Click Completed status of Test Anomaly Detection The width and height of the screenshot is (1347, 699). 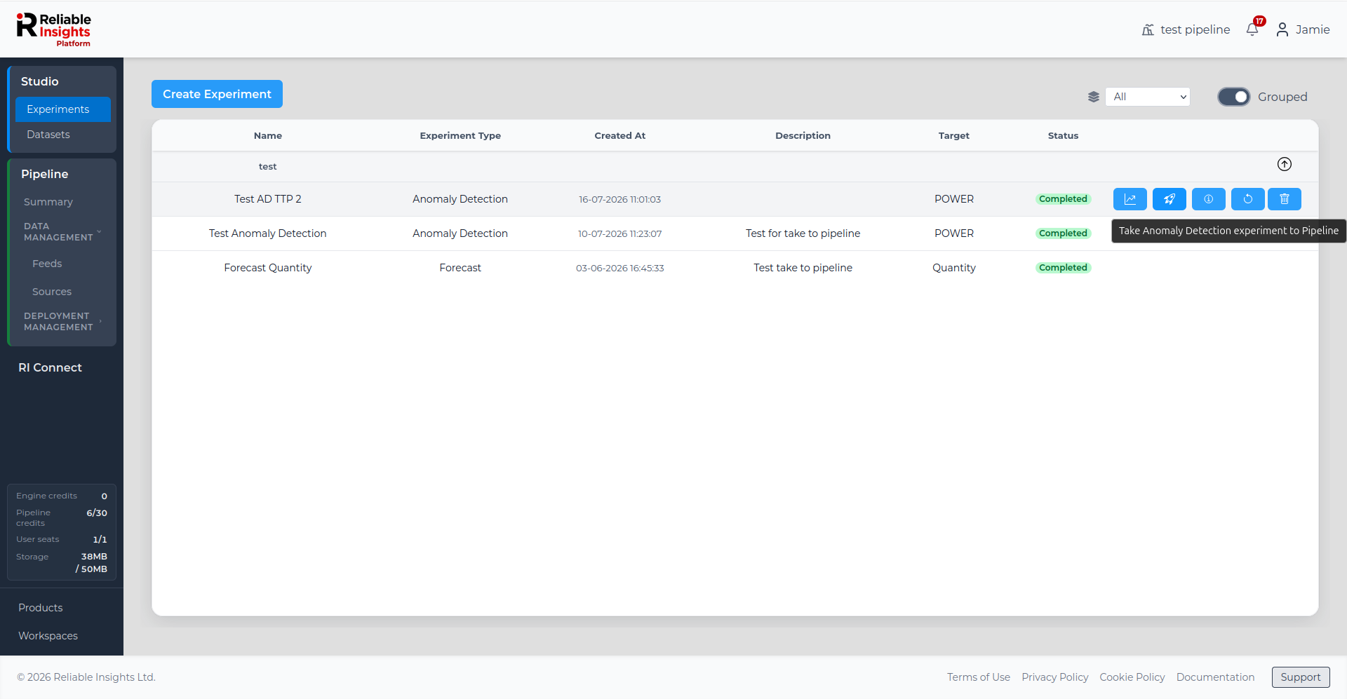coord(1064,233)
